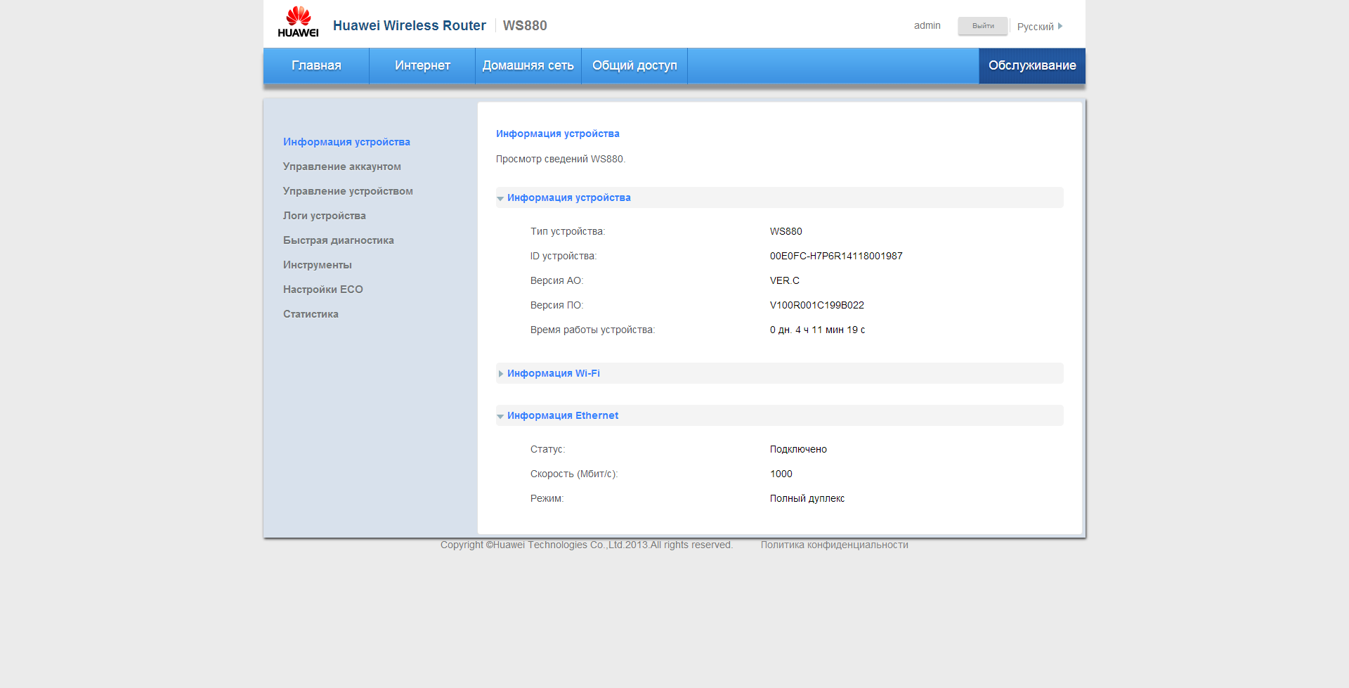Image resolution: width=1349 pixels, height=688 pixels.
Task: Click the Версия ПО label
Action: pos(557,305)
